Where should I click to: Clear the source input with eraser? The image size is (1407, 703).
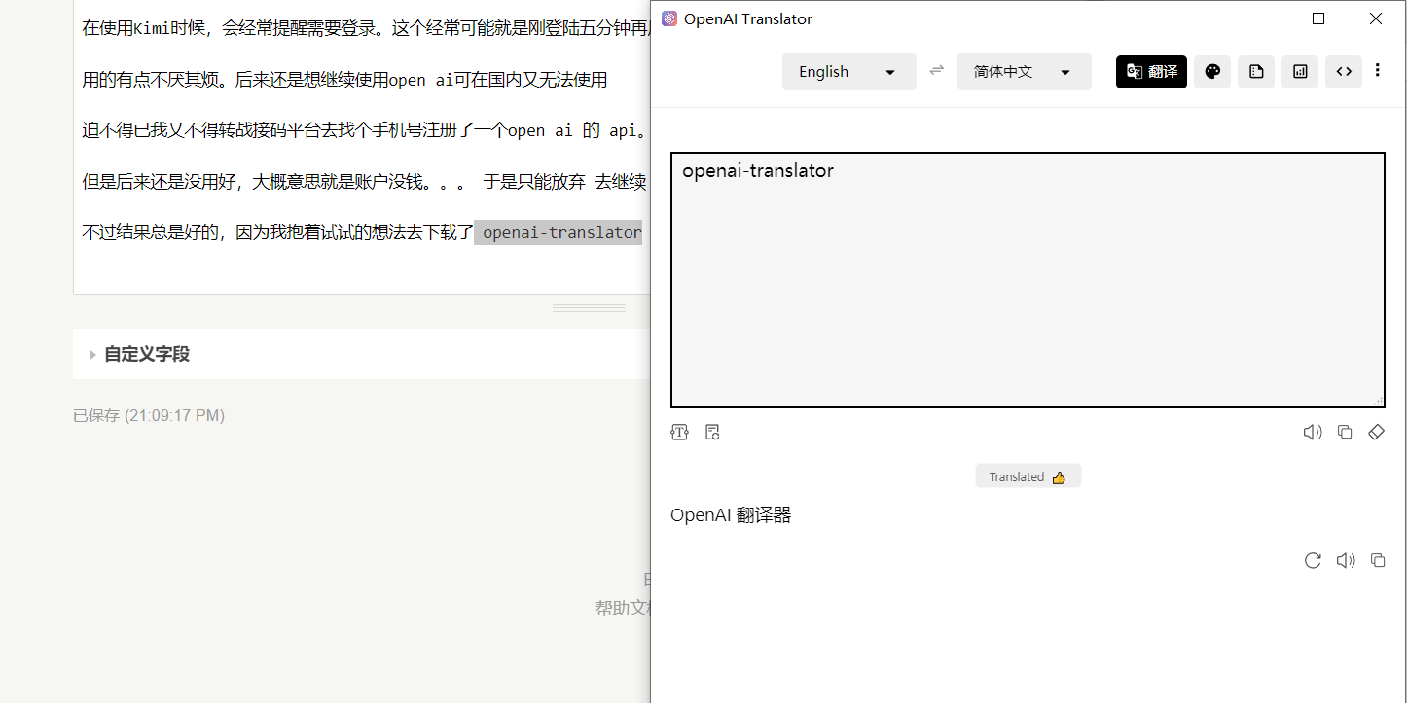(1376, 433)
